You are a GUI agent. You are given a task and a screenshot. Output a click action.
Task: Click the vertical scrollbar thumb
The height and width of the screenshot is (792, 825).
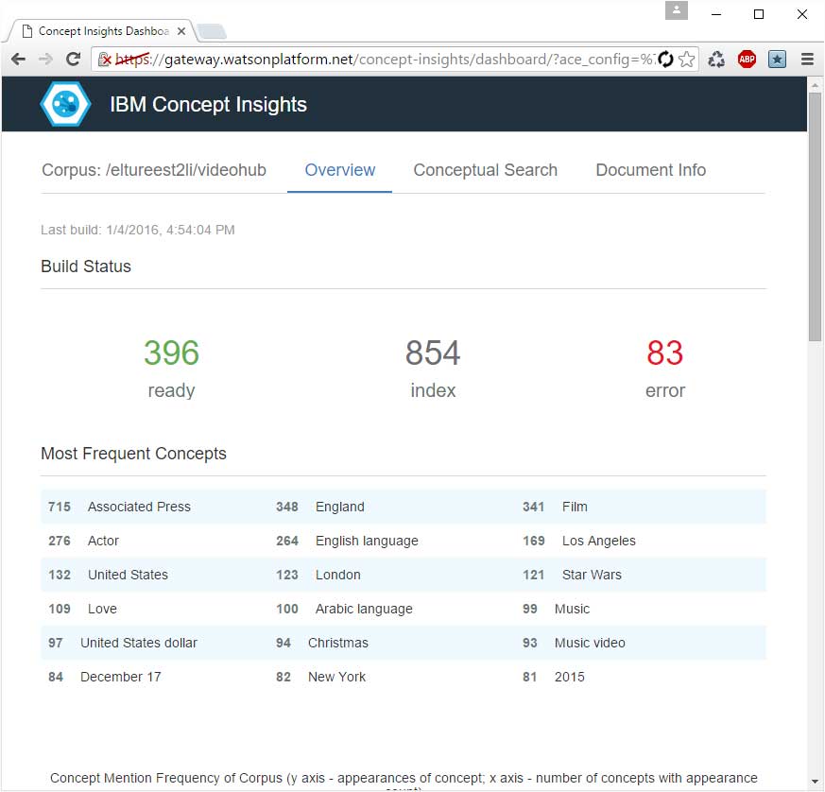click(815, 216)
